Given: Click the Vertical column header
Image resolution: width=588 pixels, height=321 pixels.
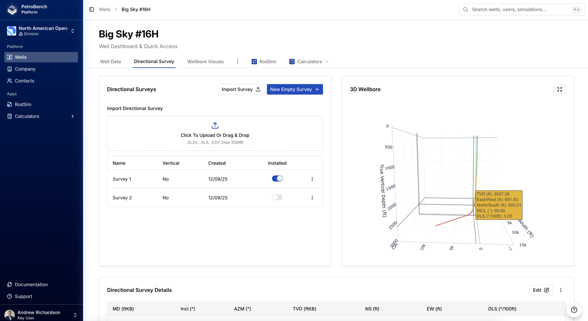Looking at the screenshot, I should click(x=171, y=163).
